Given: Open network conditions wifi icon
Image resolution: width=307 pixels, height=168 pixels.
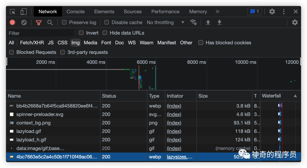Looking at the screenshot, I should point(193,22).
